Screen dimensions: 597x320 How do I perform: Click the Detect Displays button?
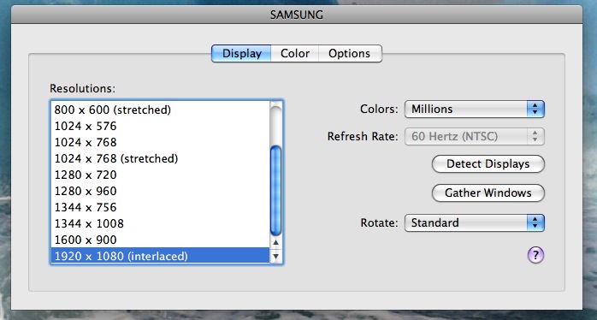[488, 163]
